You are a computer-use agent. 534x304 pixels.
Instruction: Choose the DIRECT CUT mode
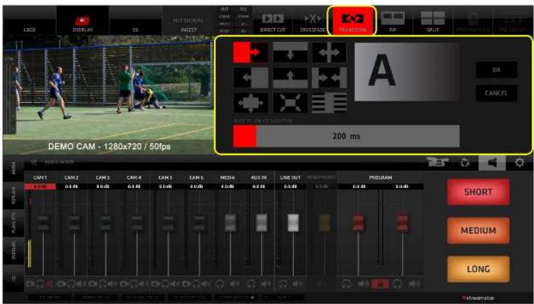click(272, 21)
